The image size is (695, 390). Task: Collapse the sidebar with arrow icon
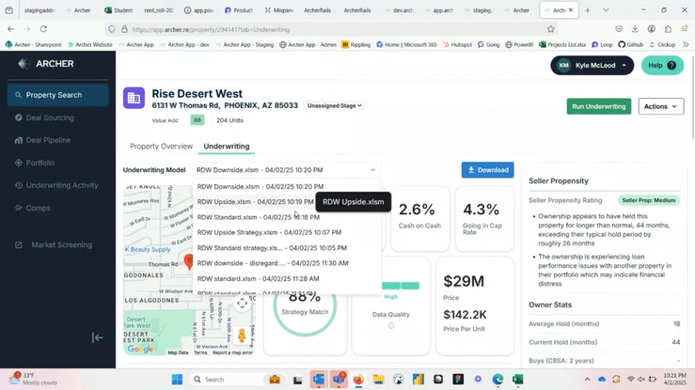click(98, 337)
